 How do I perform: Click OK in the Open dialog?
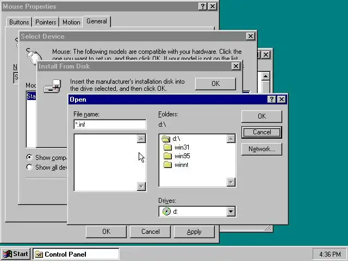point(262,116)
